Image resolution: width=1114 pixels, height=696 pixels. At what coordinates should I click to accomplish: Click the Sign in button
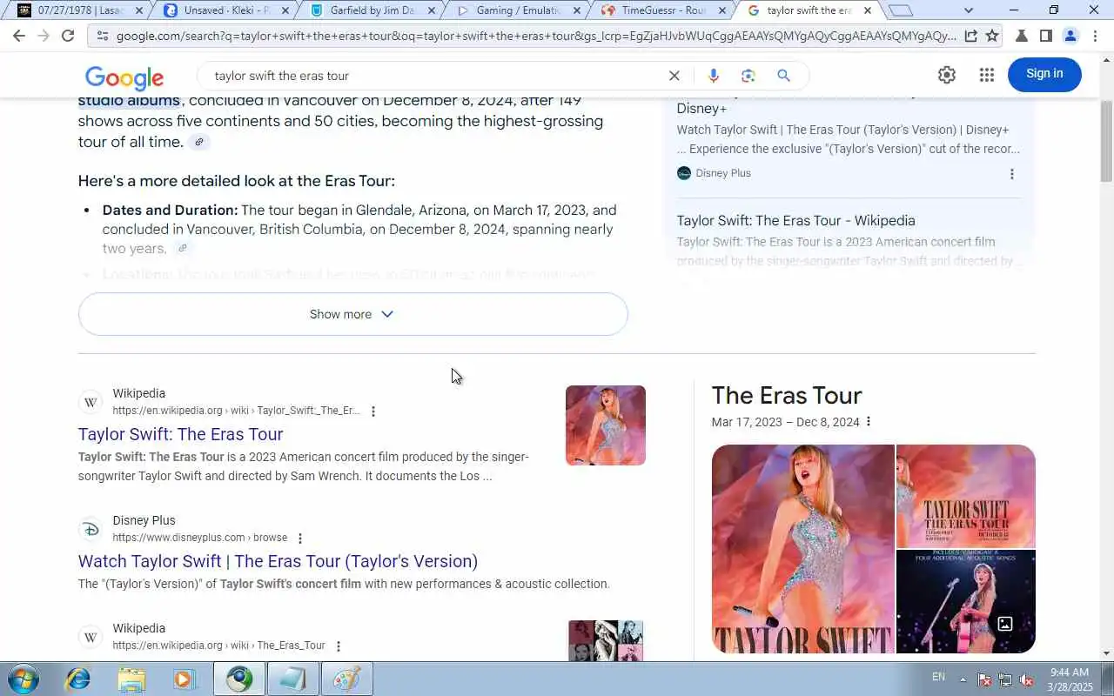pyautogui.click(x=1044, y=74)
